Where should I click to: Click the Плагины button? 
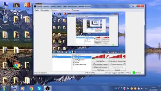pyautogui.click(x=100, y=70)
